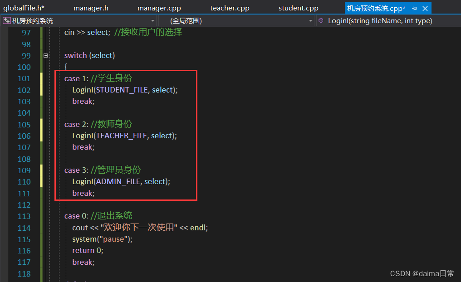Click the opening brace on line 100
The image size is (461, 282).
pyautogui.click(x=65, y=67)
